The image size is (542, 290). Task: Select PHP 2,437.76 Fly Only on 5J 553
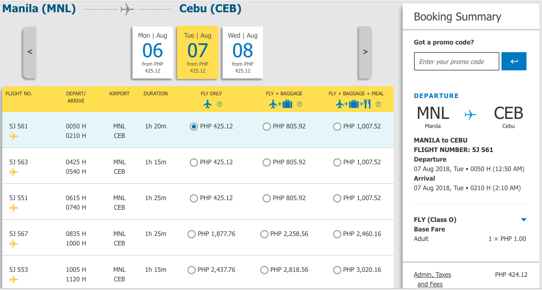(192, 270)
